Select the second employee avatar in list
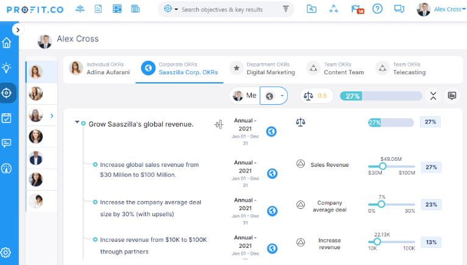This screenshot has width=467, height=265. (x=36, y=93)
